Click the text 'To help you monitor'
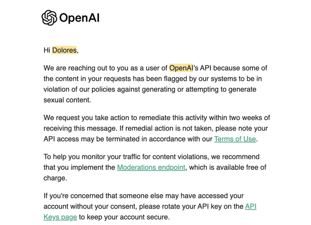 click(75, 157)
